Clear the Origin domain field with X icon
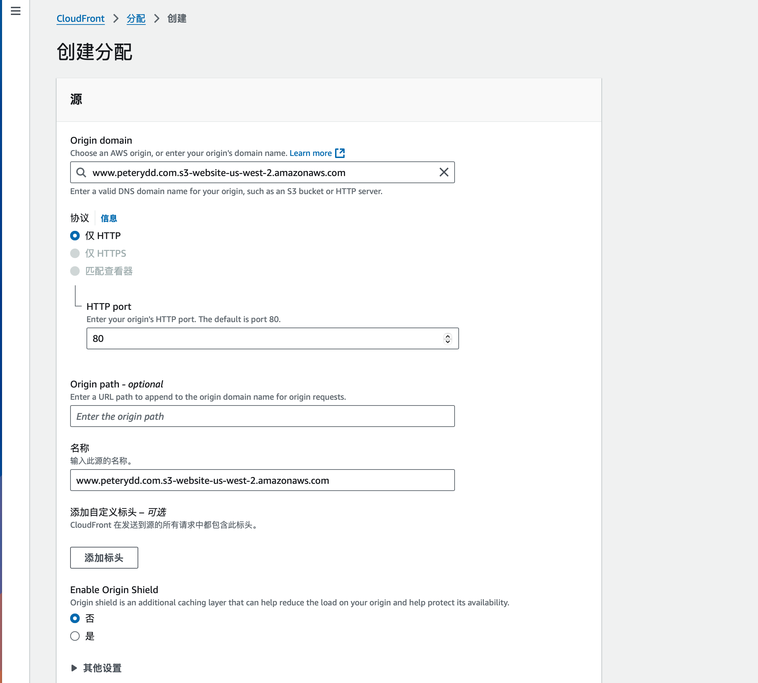 (444, 172)
